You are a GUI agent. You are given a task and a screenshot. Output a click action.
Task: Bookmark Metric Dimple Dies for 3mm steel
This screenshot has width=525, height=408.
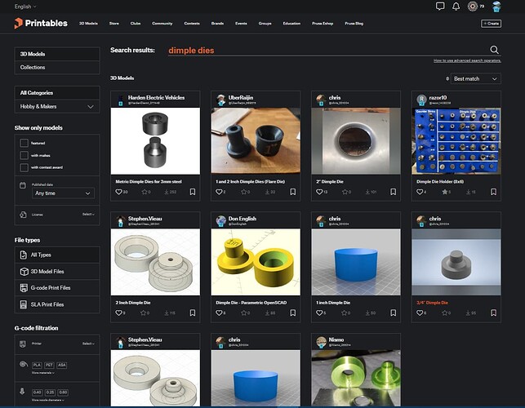pyautogui.click(x=193, y=192)
